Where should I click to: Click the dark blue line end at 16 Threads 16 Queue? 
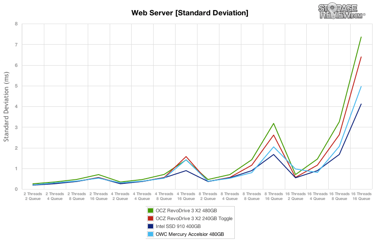point(361,104)
